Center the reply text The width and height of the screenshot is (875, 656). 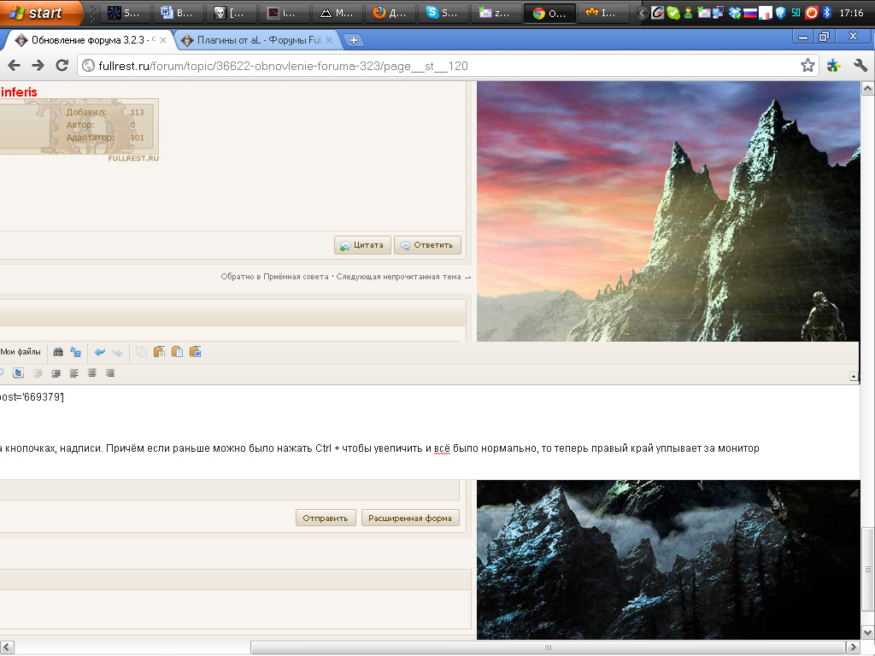click(92, 373)
